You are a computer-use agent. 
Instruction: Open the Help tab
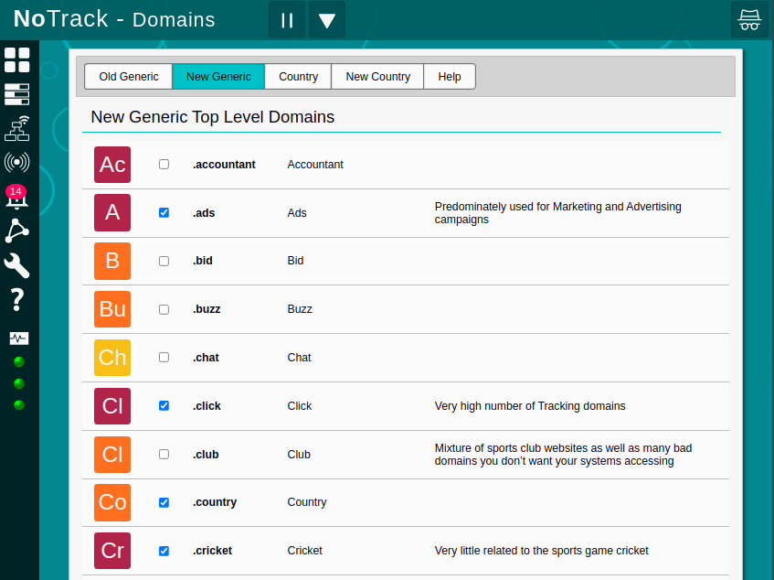point(450,77)
